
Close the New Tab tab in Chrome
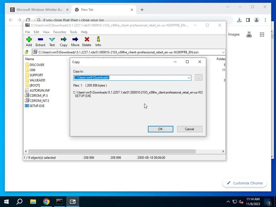point(132,10)
